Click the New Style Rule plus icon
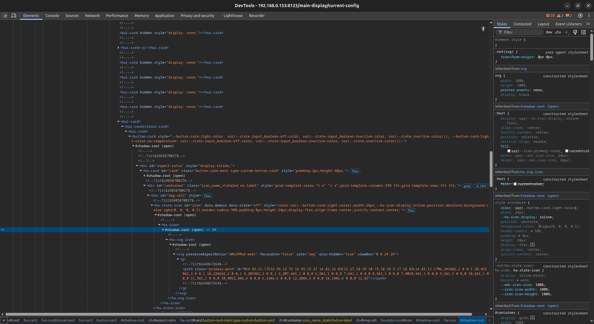The height and width of the screenshot is (324, 594). [566, 32]
